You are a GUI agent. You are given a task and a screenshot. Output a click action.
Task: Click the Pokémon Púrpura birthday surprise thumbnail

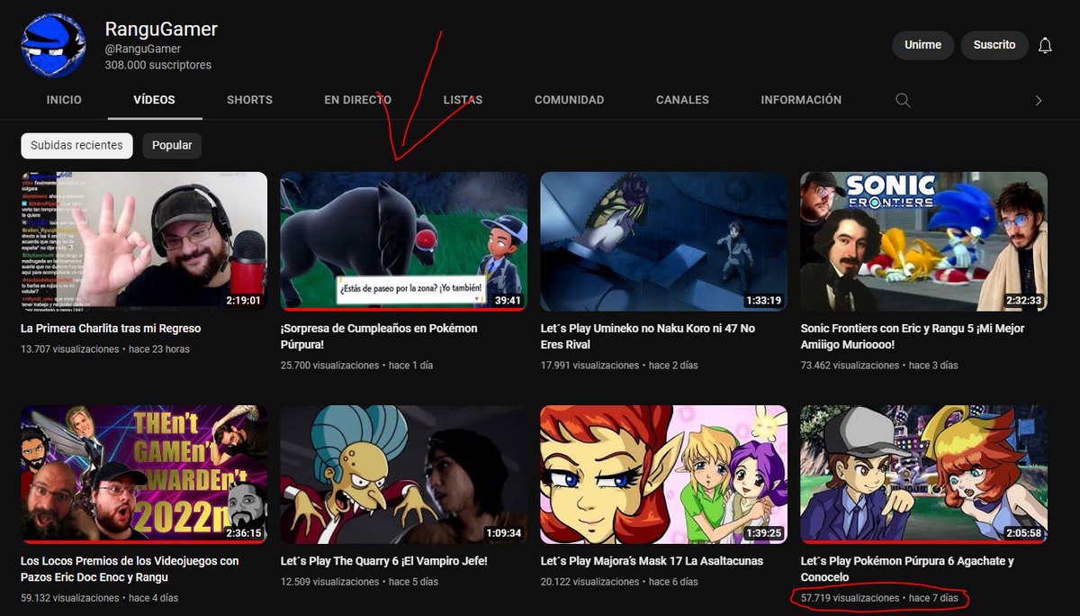(x=404, y=241)
